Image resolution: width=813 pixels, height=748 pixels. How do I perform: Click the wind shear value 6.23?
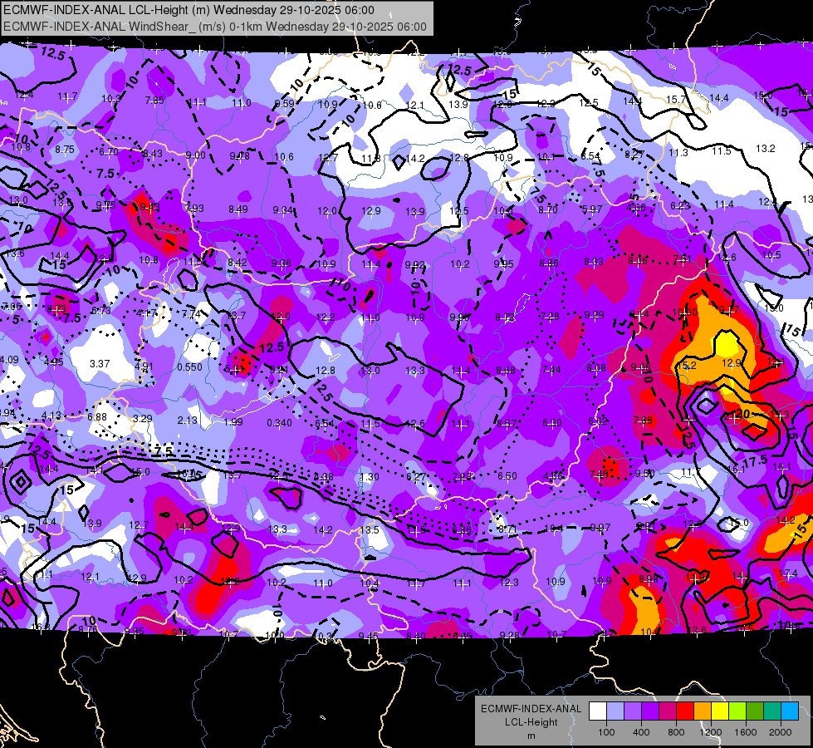click(680, 205)
